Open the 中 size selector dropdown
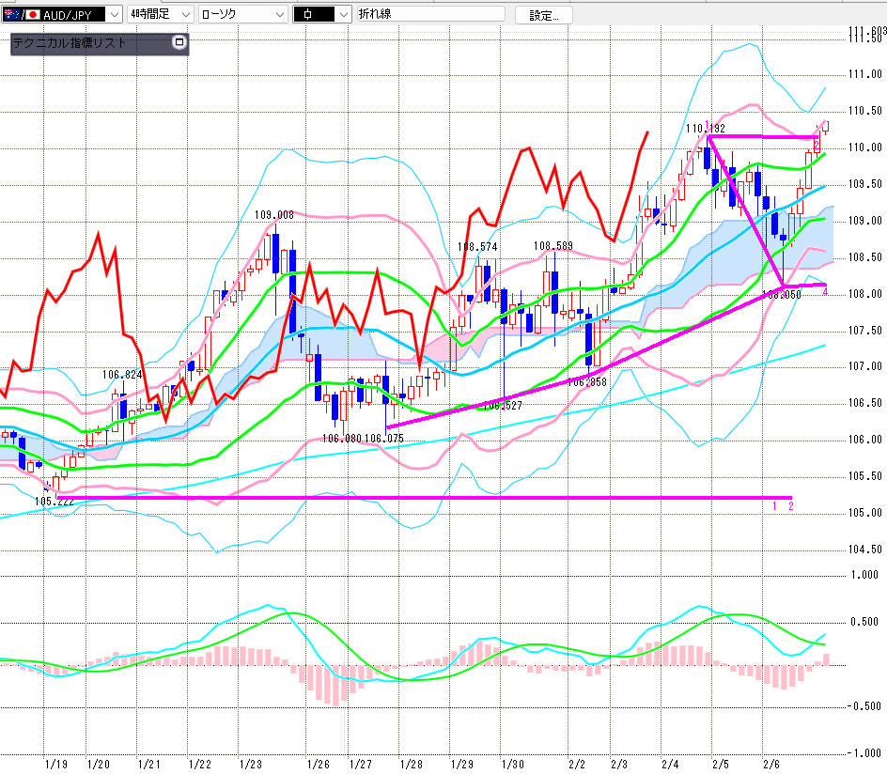This screenshot has height=774, width=887. point(342,14)
